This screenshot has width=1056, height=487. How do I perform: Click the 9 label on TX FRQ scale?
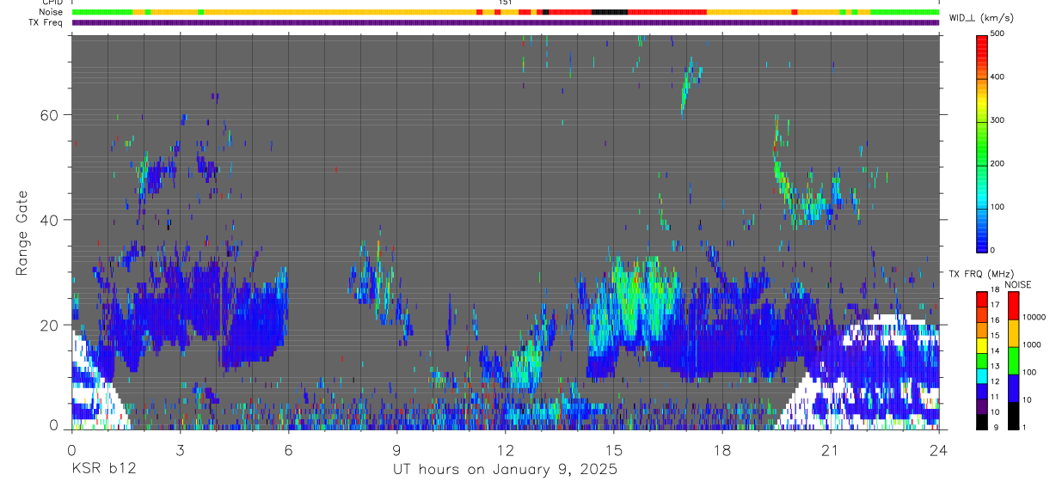coord(997,427)
